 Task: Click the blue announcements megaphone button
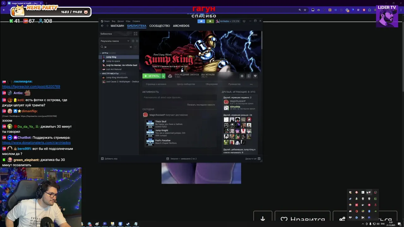pyautogui.click(x=201, y=21)
